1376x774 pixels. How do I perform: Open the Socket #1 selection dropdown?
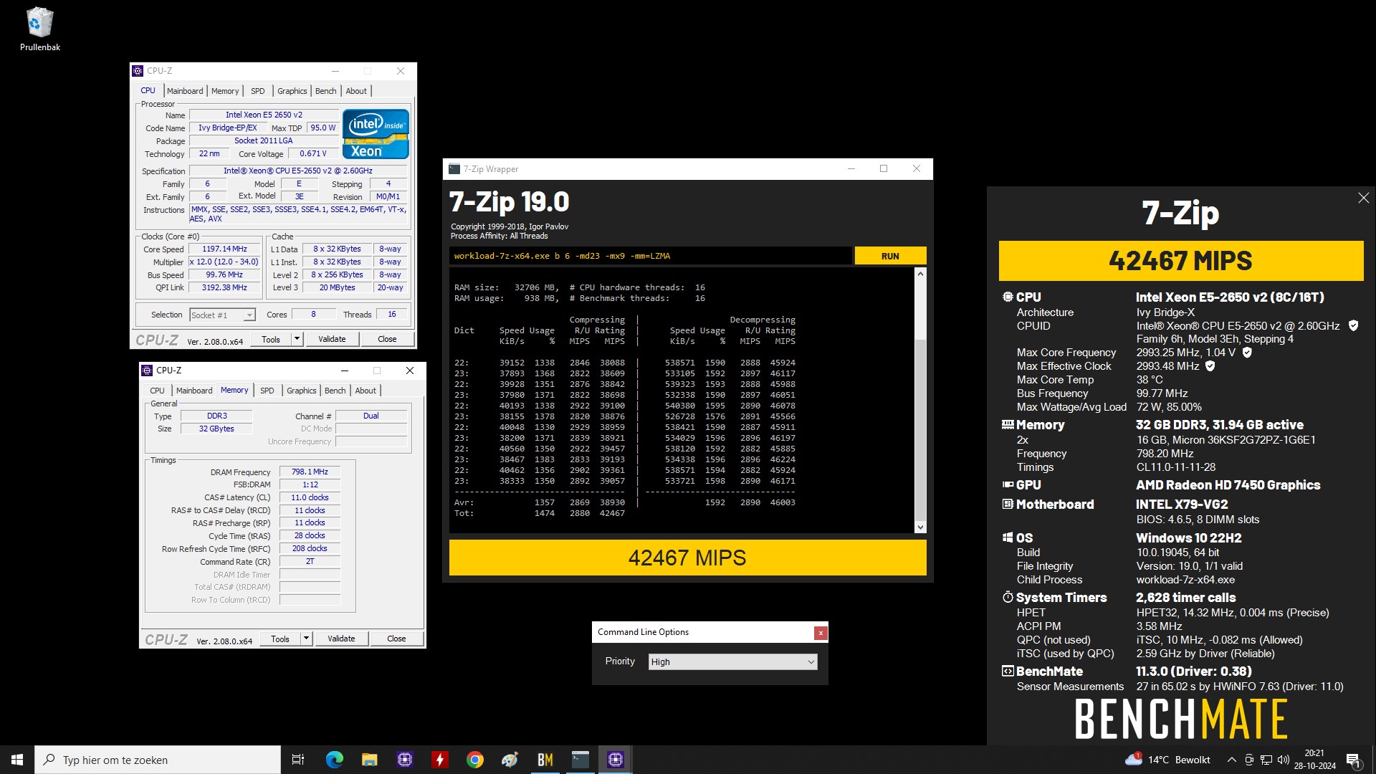[x=222, y=315]
